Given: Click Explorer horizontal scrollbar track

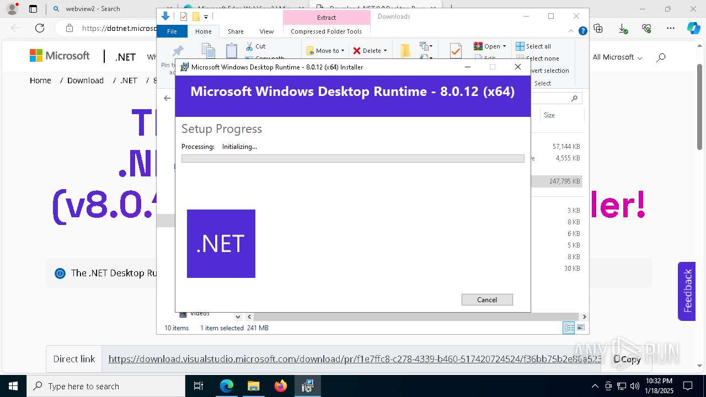Looking at the screenshot, I should (x=416, y=317).
